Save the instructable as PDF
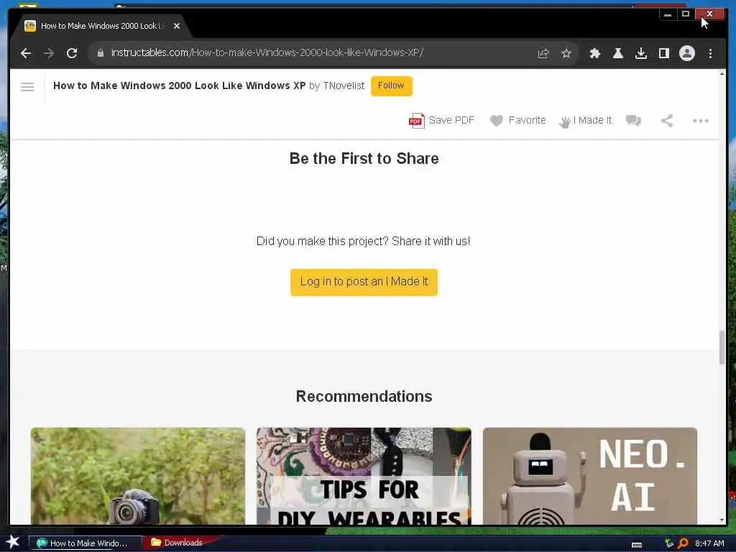Screen dimensions: 736x552 (x=442, y=121)
